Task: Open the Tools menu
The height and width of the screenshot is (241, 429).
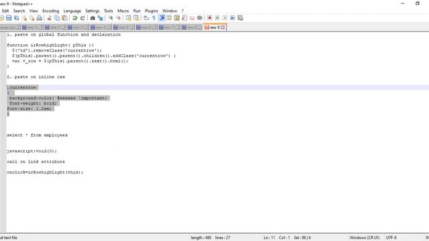Action: [109, 11]
